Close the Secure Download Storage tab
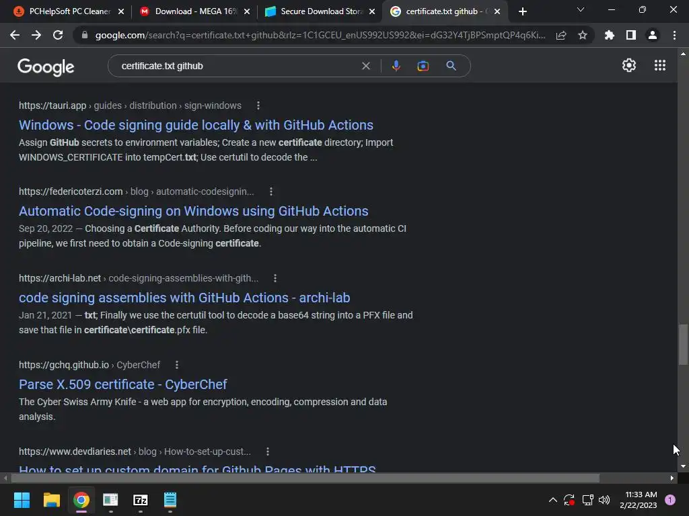Image resolution: width=689 pixels, height=516 pixels. [x=372, y=12]
